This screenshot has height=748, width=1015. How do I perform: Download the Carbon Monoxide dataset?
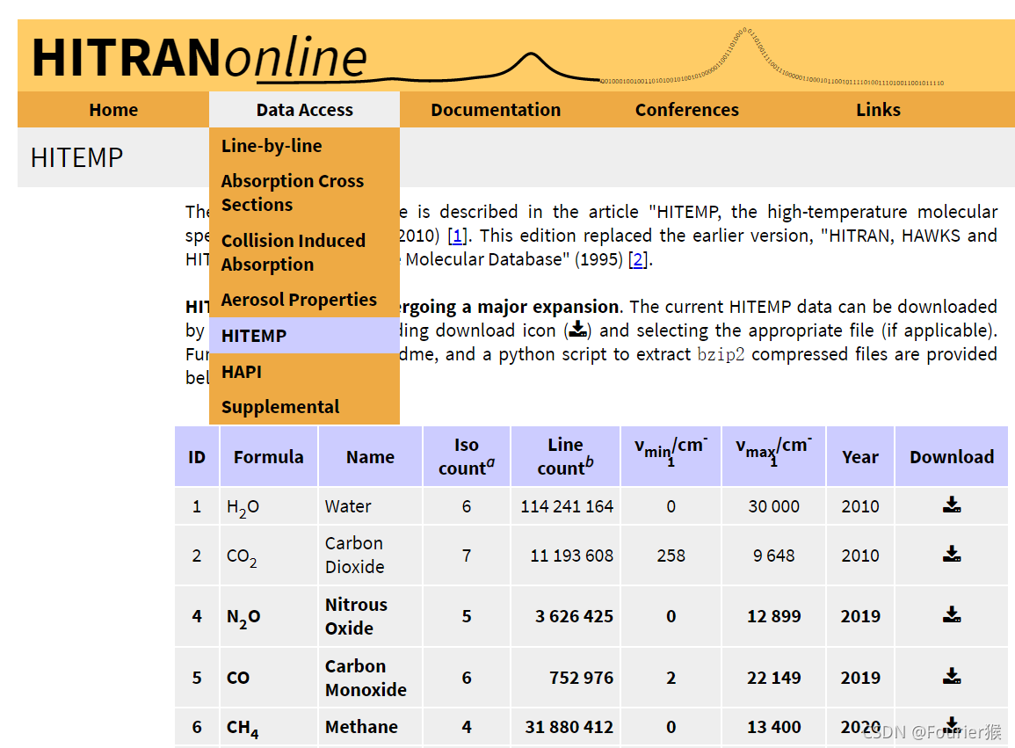point(952,676)
